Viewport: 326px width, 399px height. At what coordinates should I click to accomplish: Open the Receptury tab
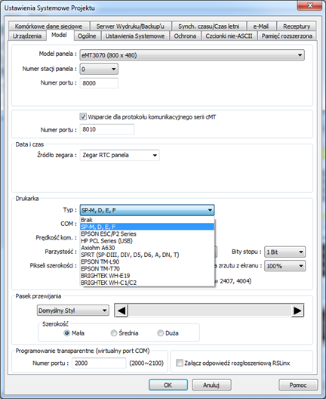(297, 26)
